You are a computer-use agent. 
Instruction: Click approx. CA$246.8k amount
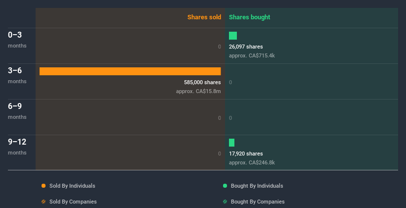[252, 162]
